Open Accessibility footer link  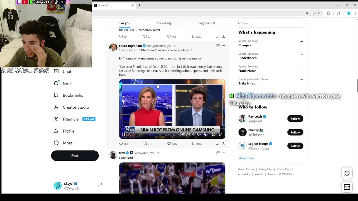click(244, 174)
